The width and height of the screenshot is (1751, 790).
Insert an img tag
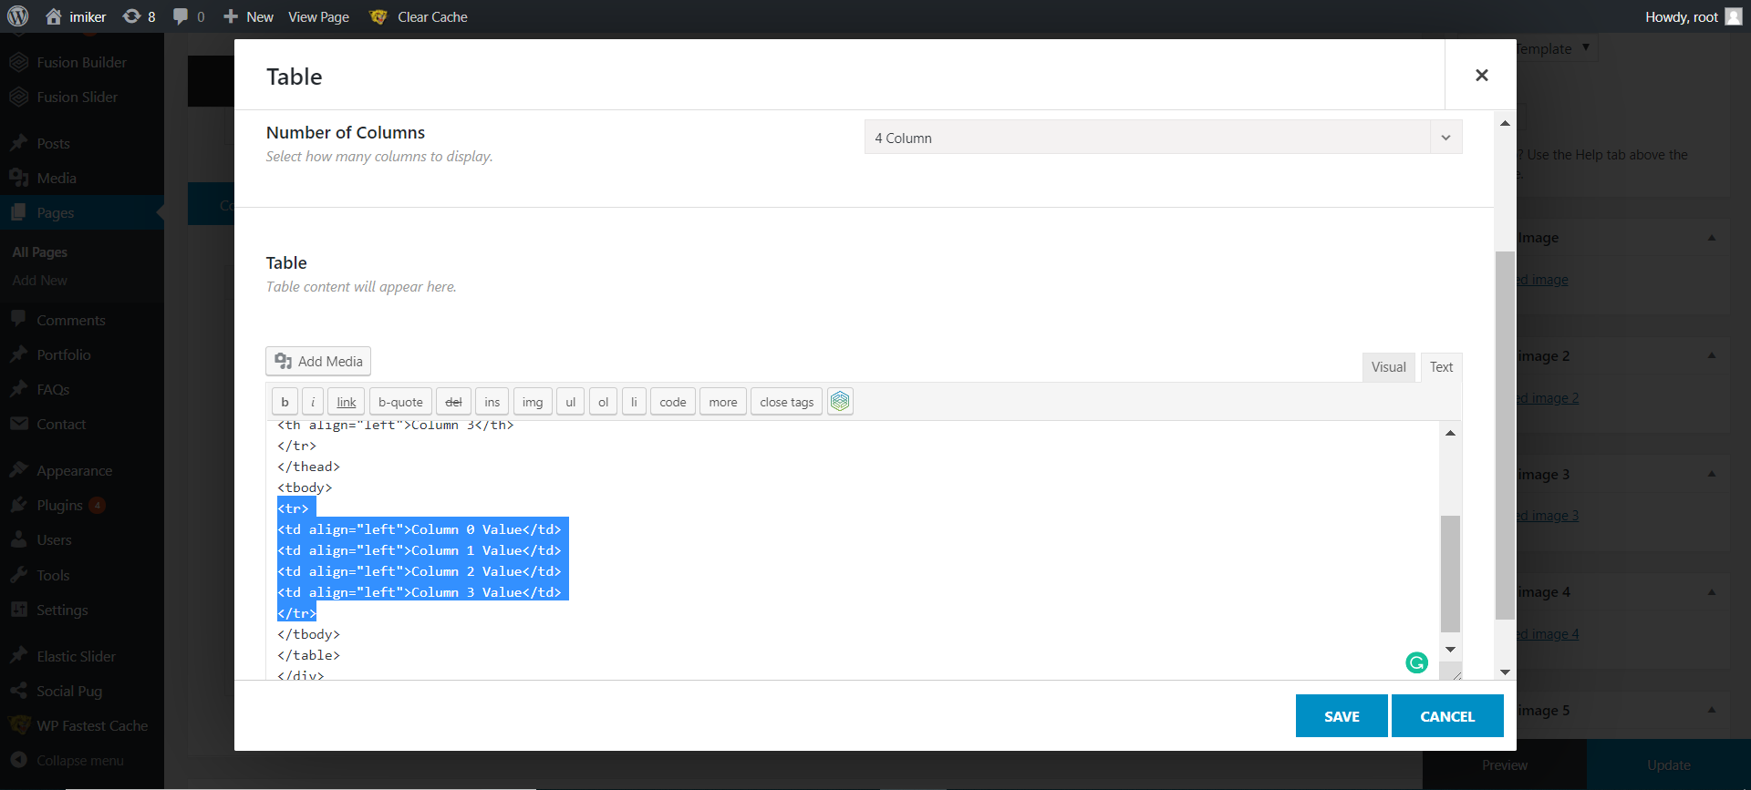click(x=533, y=402)
